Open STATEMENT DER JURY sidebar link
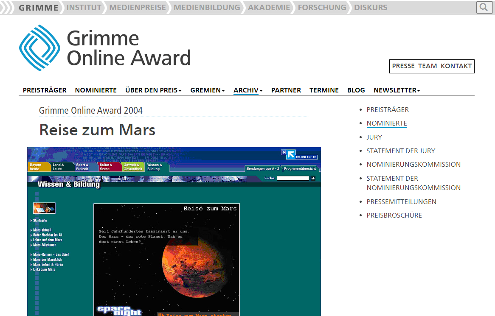This screenshot has width=495, height=316. point(401,151)
